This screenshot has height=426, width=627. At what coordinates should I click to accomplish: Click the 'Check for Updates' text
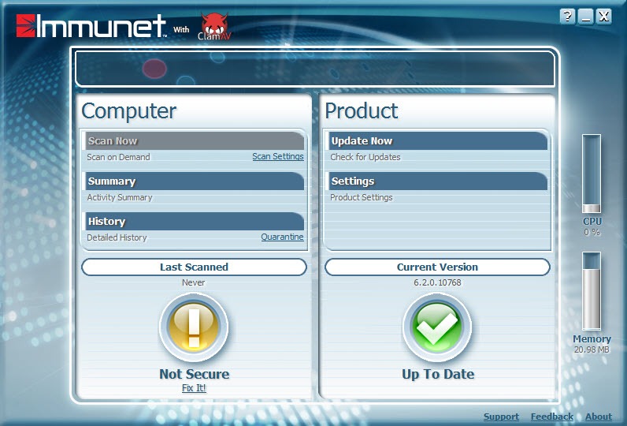365,157
